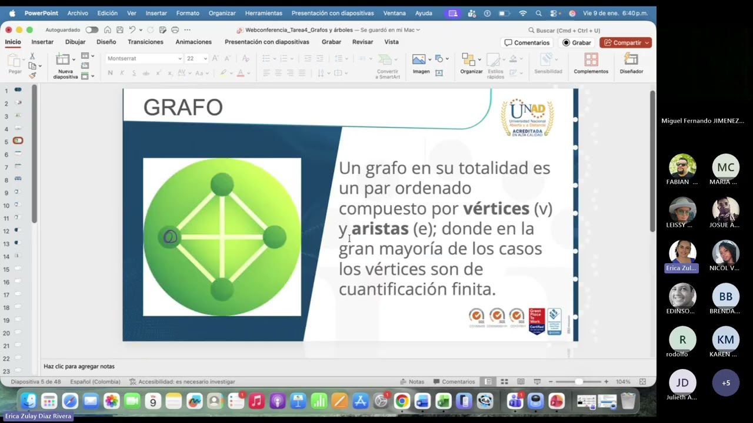Click the Español (Colombia) language indicator

click(x=95, y=381)
